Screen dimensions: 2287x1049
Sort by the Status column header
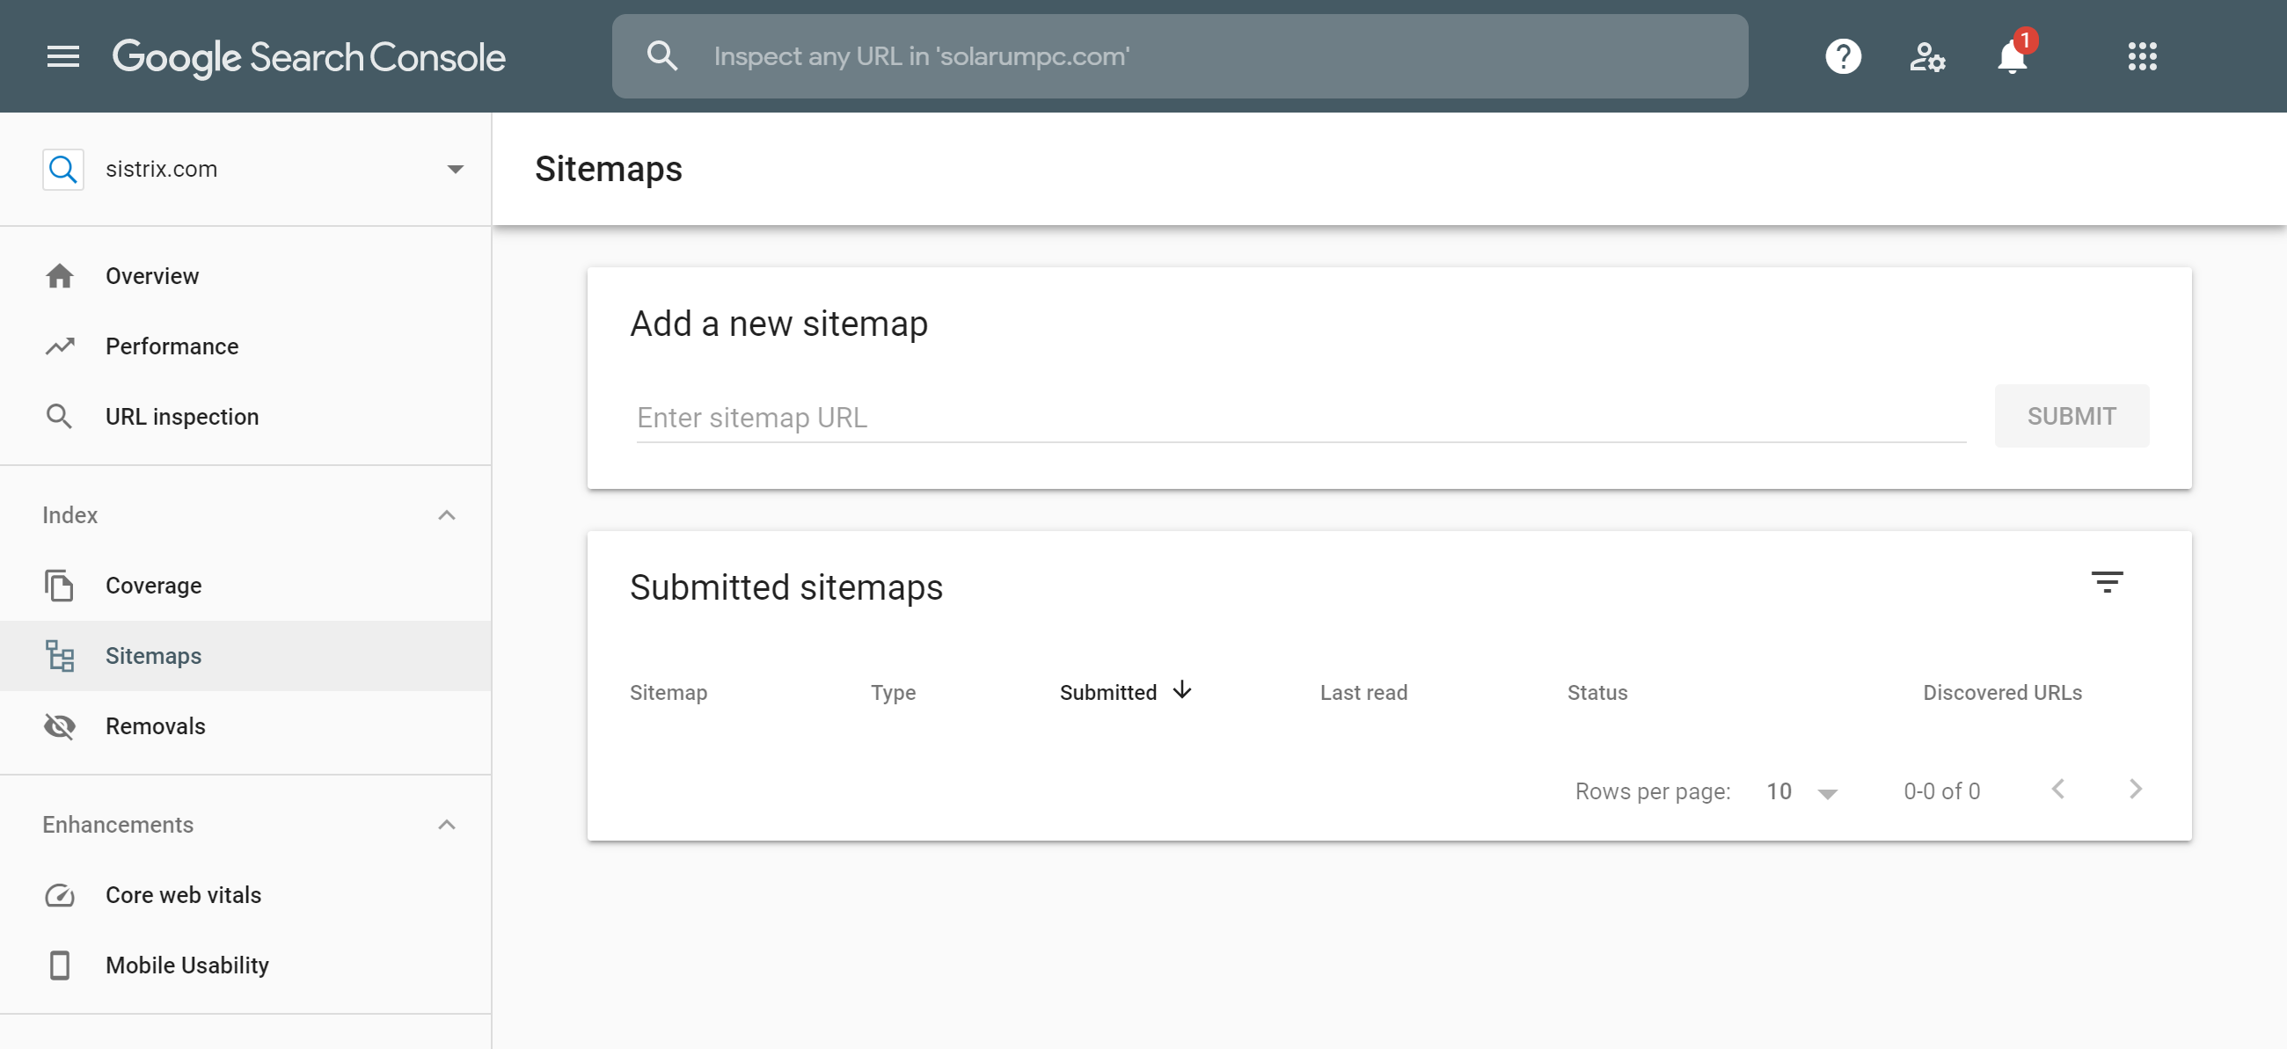click(1597, 693)
